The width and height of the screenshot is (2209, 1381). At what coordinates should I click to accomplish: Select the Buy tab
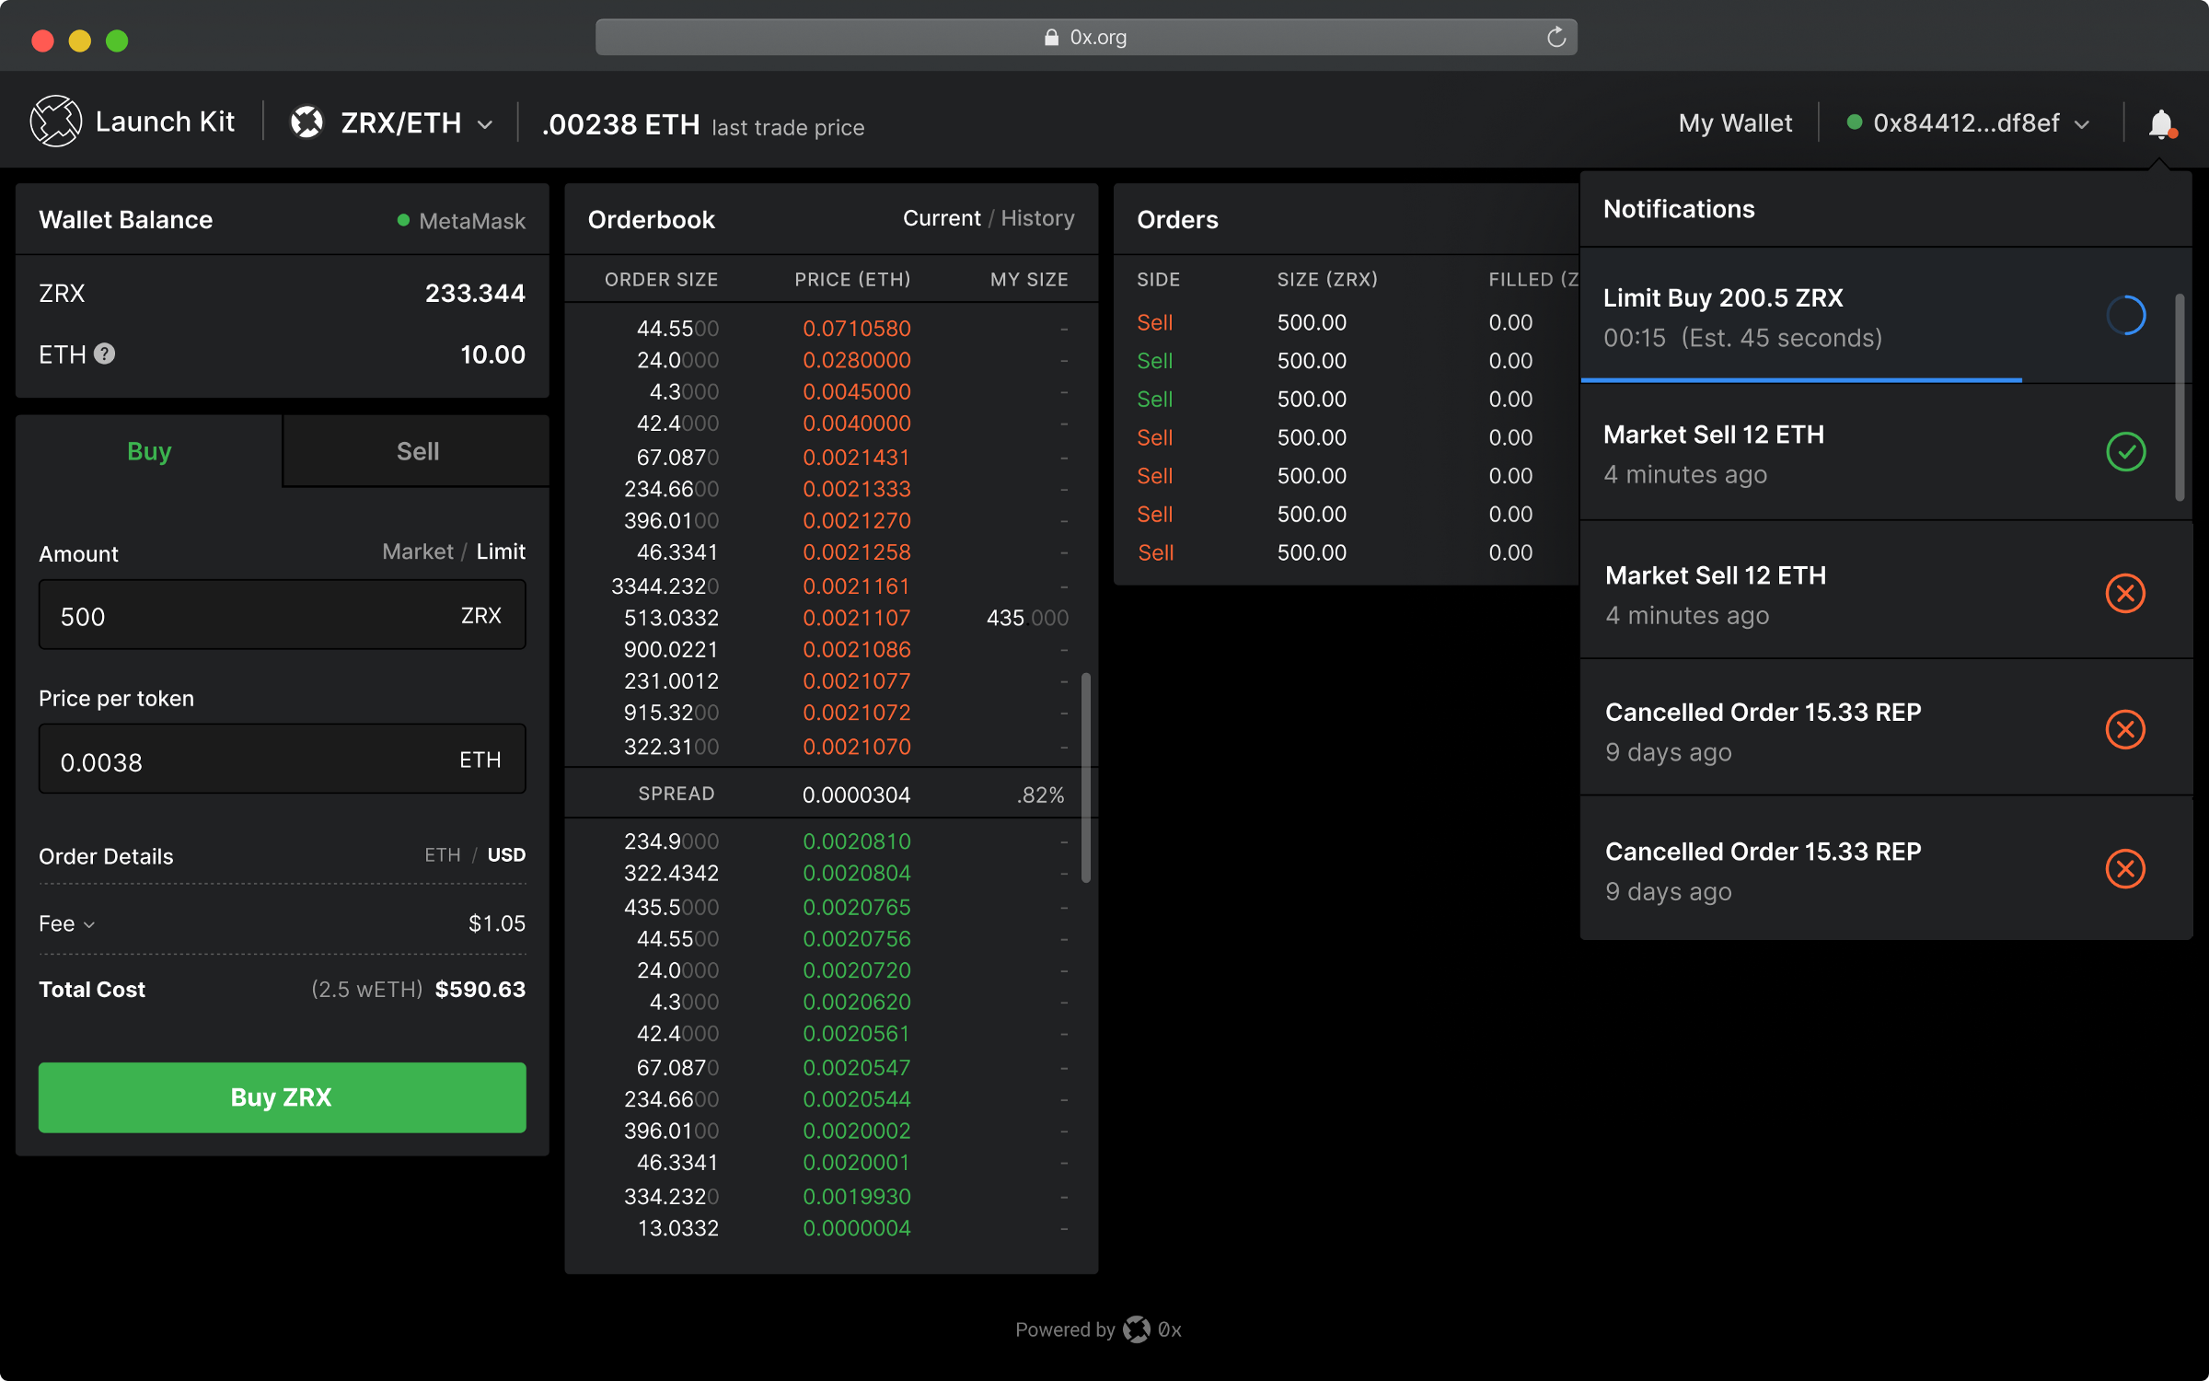pos(149,451)
